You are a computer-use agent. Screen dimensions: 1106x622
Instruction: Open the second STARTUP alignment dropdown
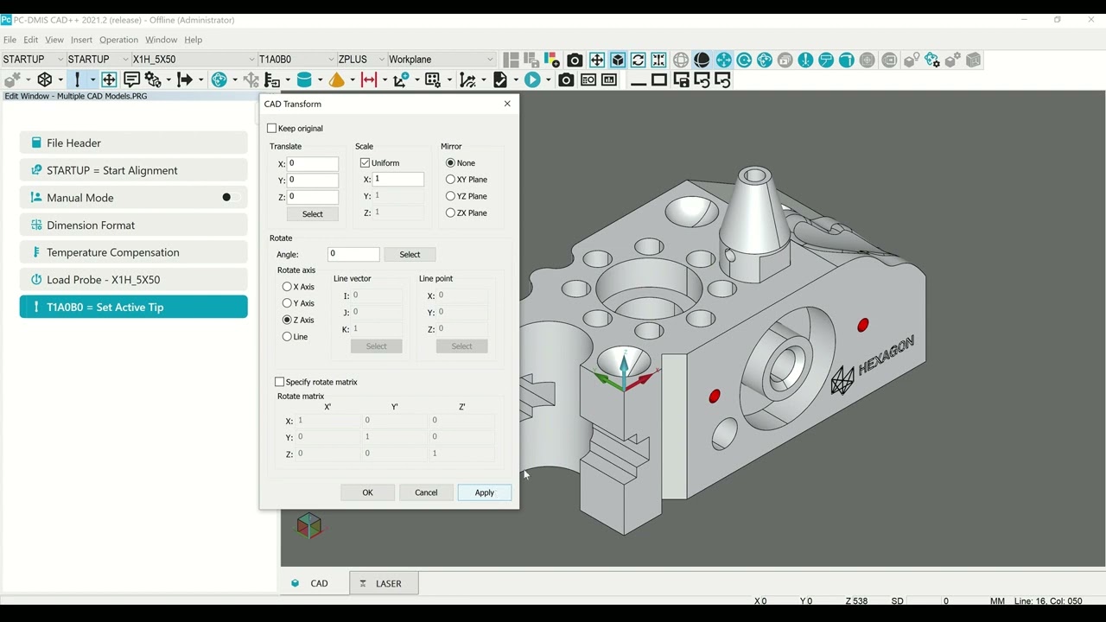(99, 60)
